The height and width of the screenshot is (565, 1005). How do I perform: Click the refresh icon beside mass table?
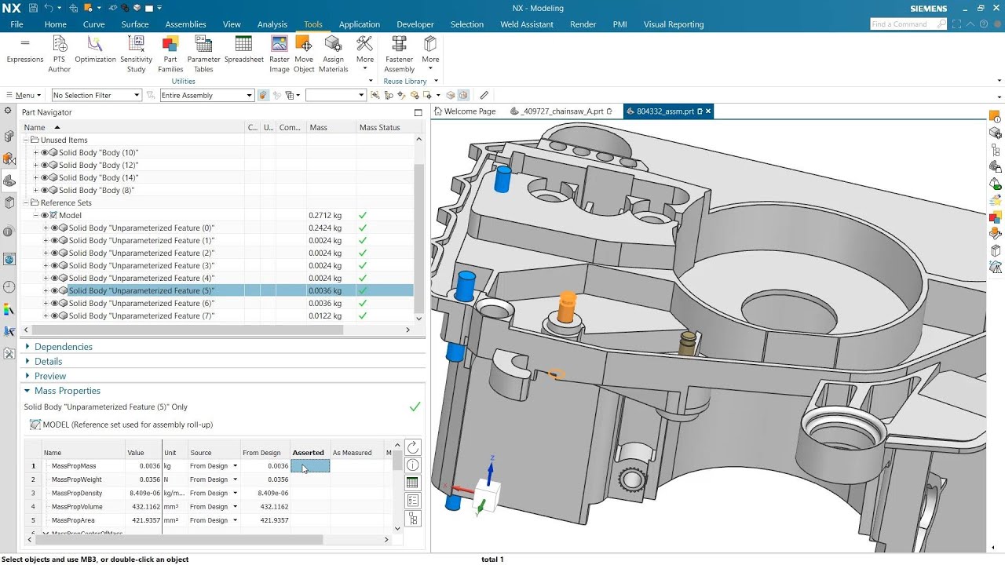coord(413,447)
